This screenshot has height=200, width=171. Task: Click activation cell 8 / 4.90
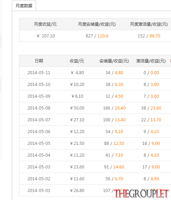pyautogui.click(x=151, y=179)
